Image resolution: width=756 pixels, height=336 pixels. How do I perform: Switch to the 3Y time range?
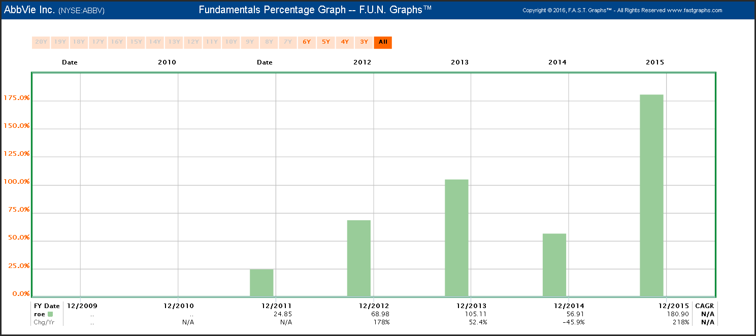click(x=364, y=42)
